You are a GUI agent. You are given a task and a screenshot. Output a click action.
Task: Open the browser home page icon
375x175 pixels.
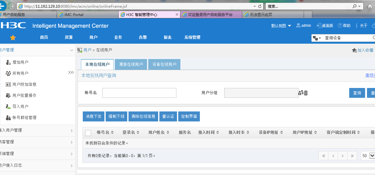[x=370, y=6]
